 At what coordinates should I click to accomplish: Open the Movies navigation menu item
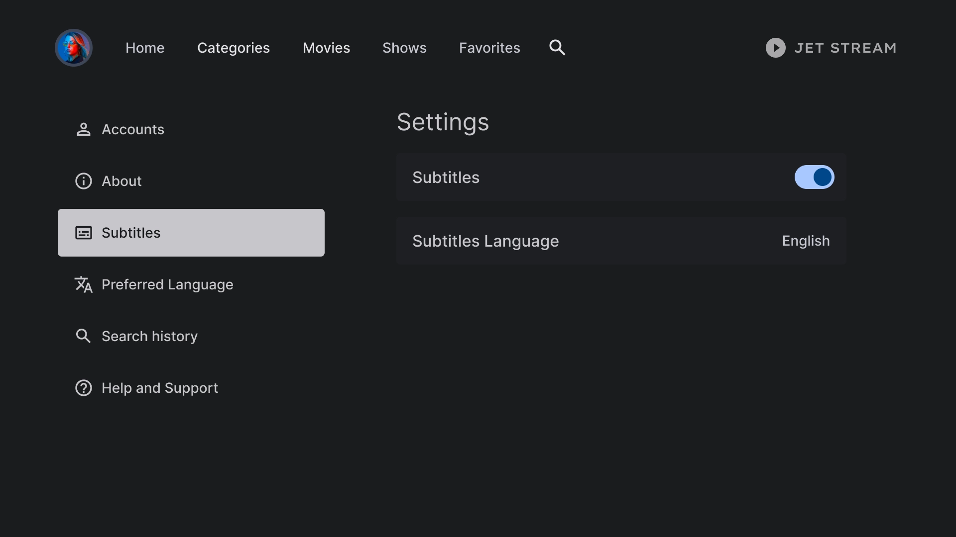[x=326, y=47]
